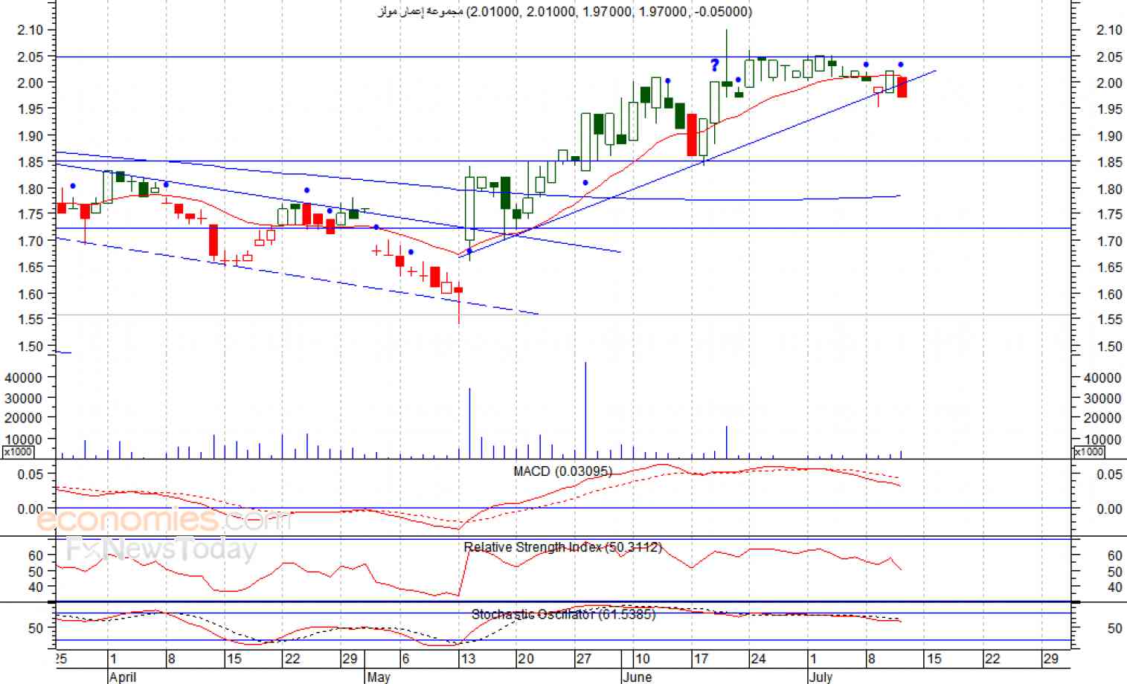Click 10000 on the right volume axis

coord(1103,440)
